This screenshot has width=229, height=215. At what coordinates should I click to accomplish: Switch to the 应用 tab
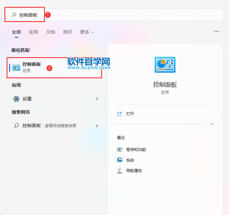coord(33,32)
